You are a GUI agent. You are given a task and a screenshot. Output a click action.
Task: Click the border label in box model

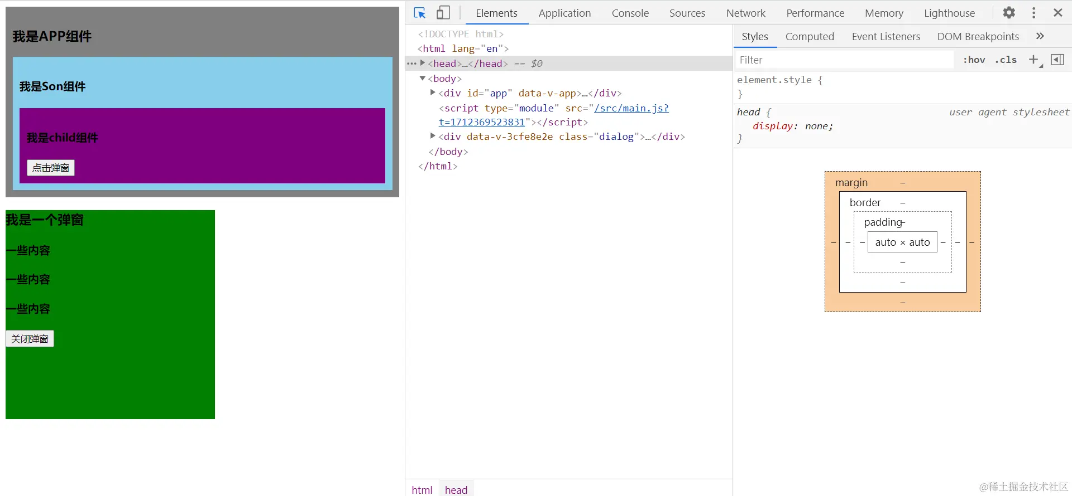(865, 203)
